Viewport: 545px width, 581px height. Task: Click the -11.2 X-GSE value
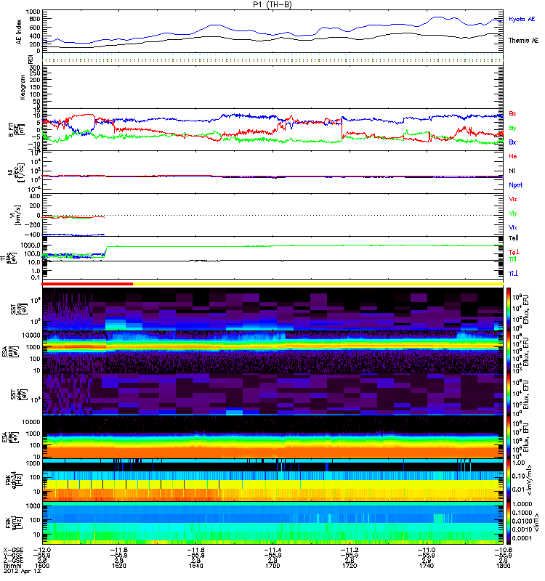pyautogui.click(x=350, y=550)
